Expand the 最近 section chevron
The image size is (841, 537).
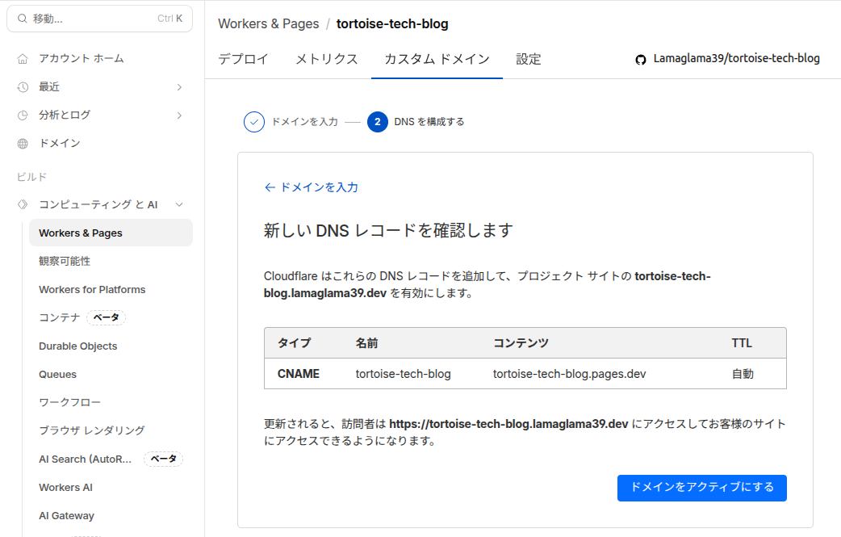click(x=179, y=86)
